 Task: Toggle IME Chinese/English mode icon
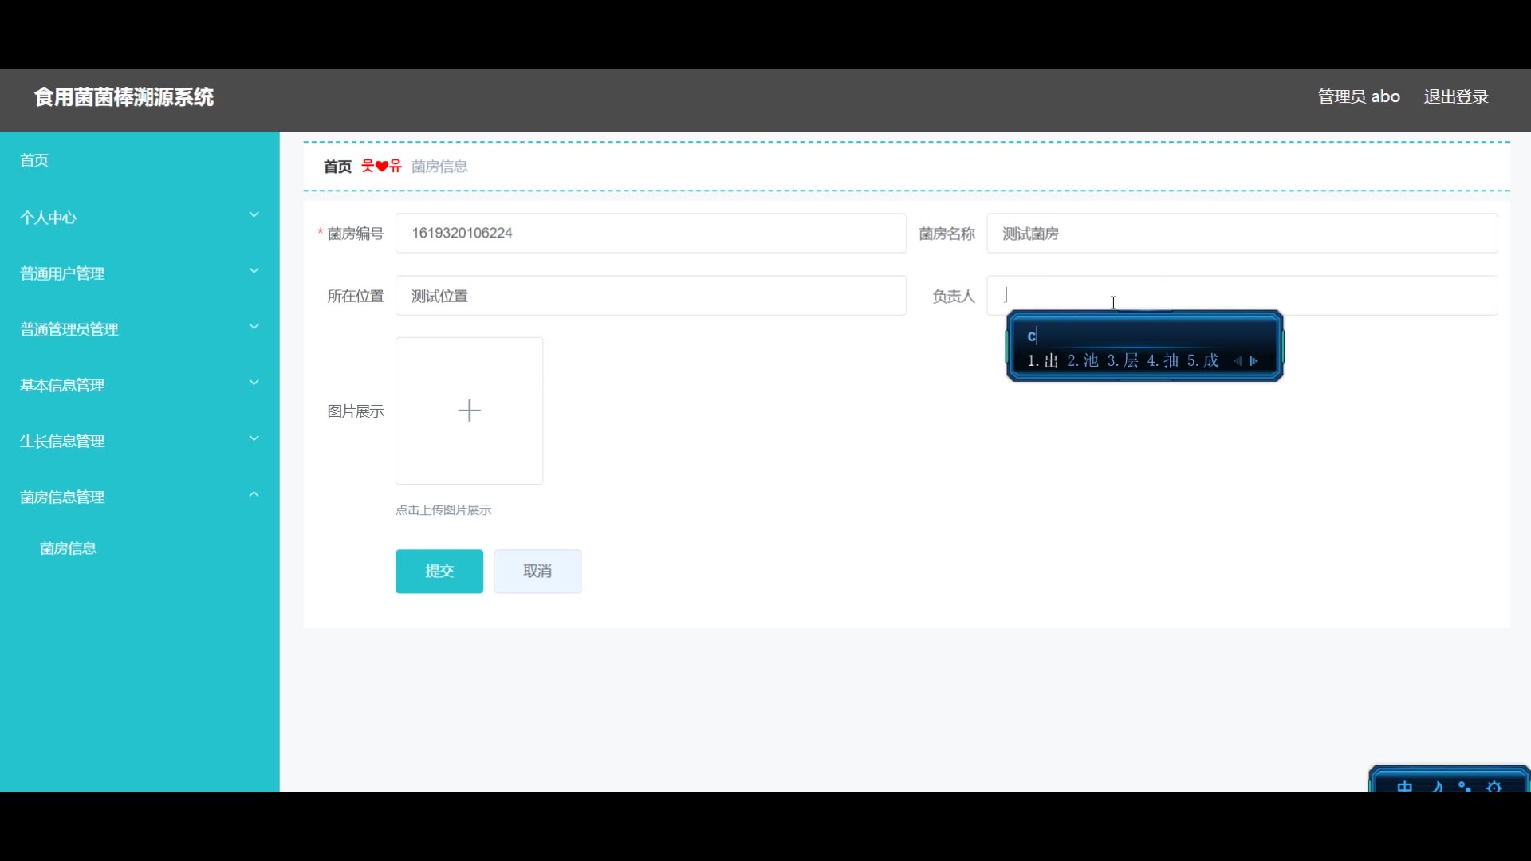pyautogui.click(x=1404, y=786)
